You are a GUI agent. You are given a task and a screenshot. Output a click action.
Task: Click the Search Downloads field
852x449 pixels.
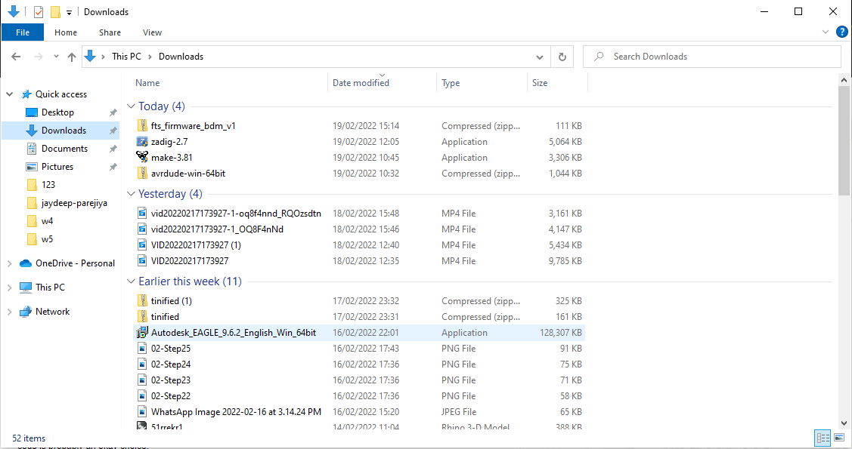tap(712, 57)
